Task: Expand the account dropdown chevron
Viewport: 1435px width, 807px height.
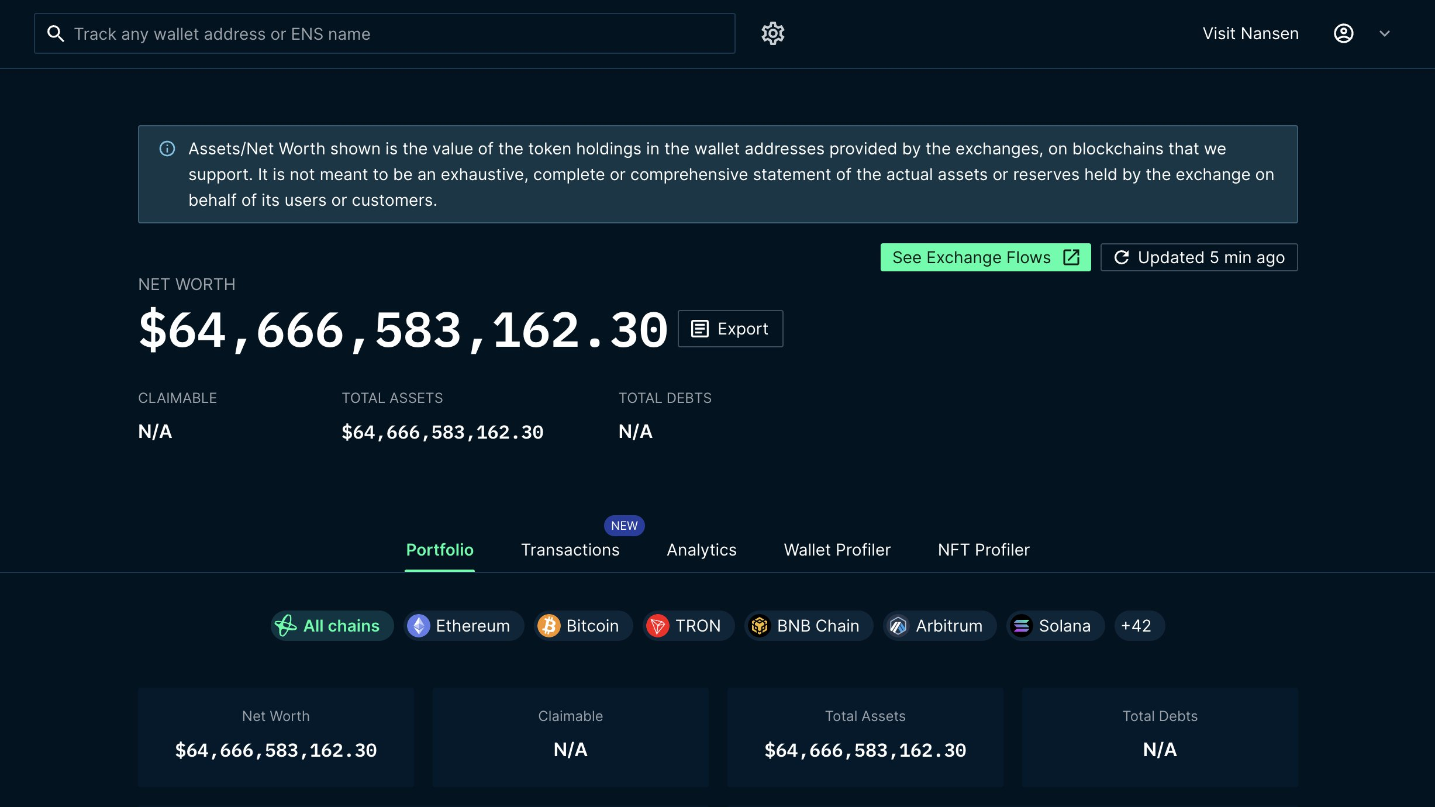Action: [x=1384, y=33]
